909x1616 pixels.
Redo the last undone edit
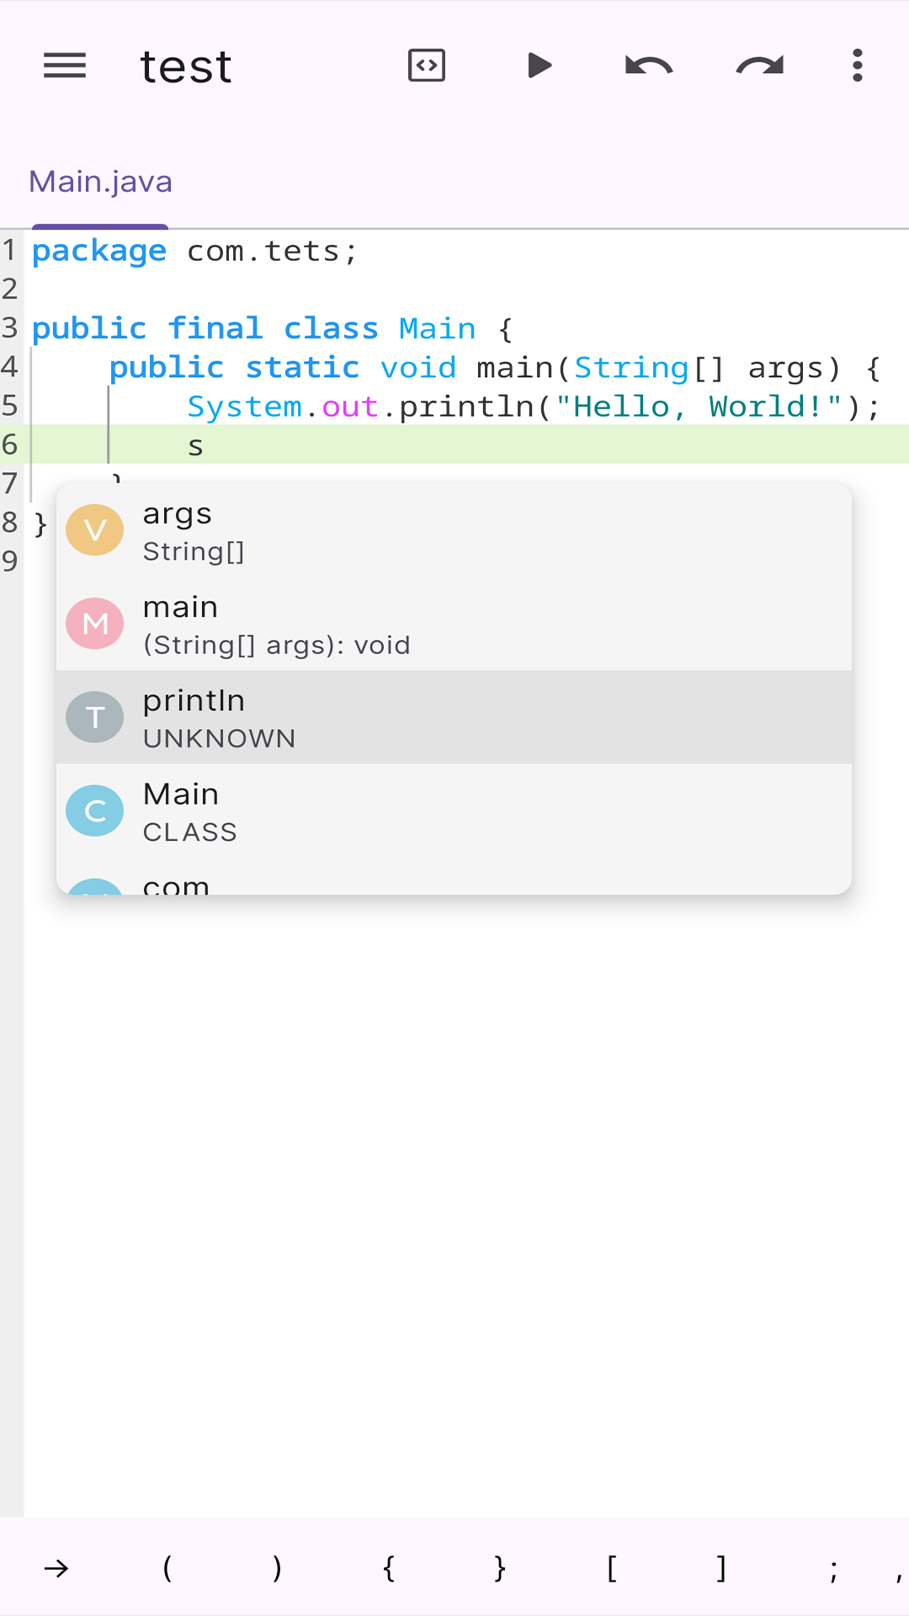point(759,66)
